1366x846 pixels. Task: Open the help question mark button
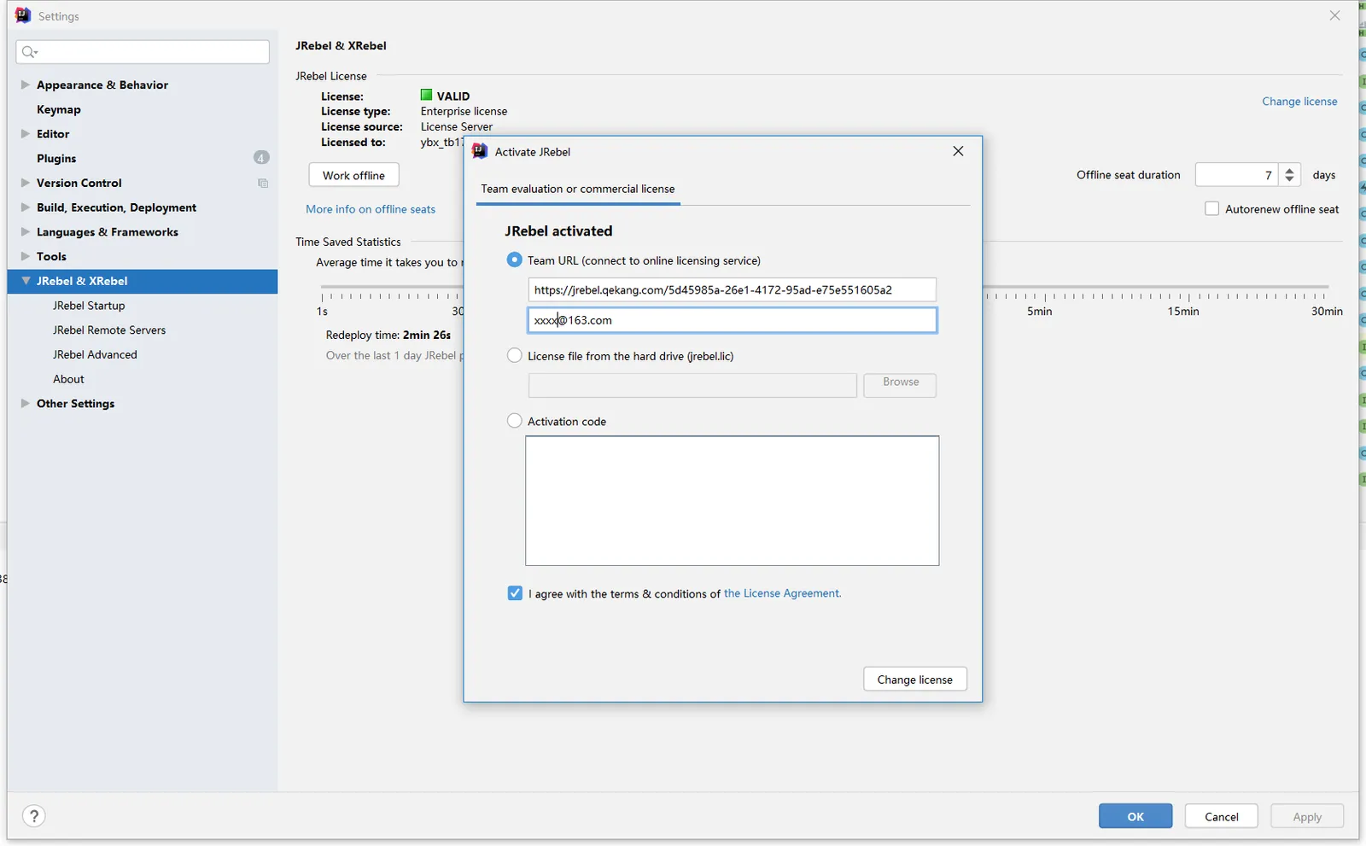(34, 816)
